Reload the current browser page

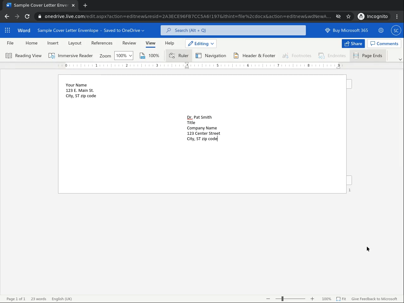[x=27, y=16]
